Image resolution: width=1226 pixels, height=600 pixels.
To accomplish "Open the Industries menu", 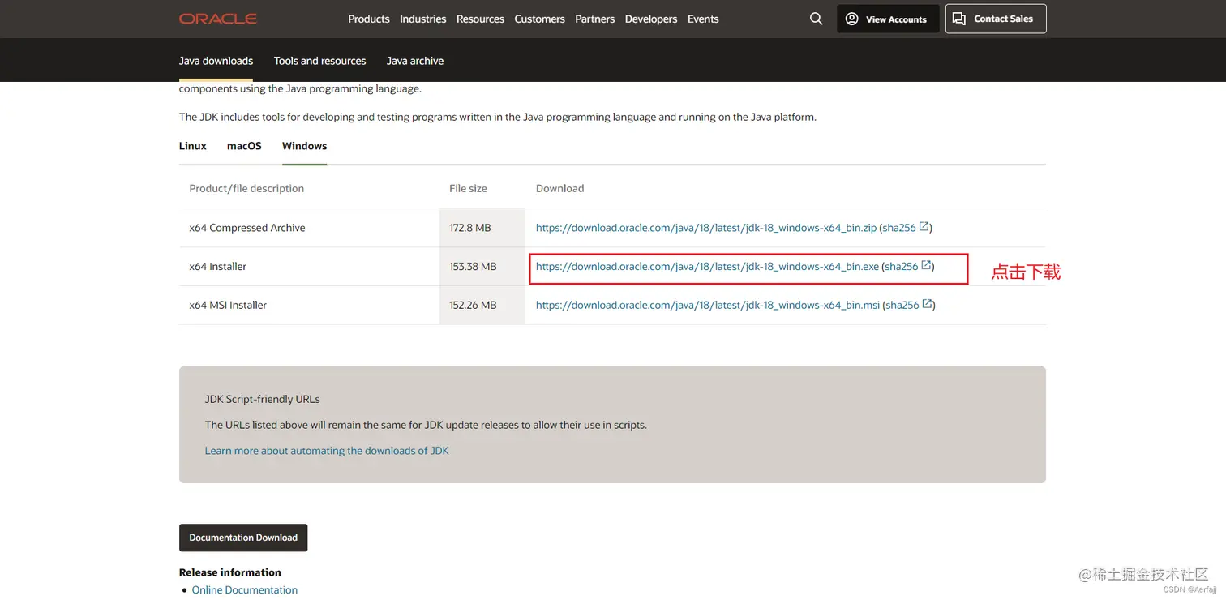I will coord(423,19).
